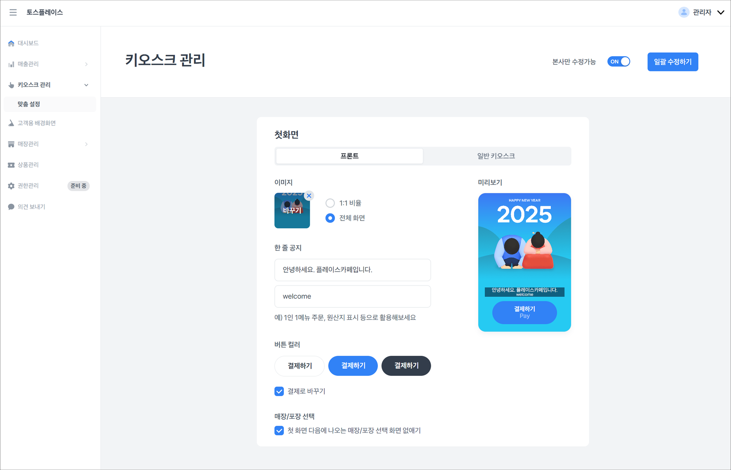Click the 매장관리 store icon
The width and height of the screenshot is (731, 470).
11,144
